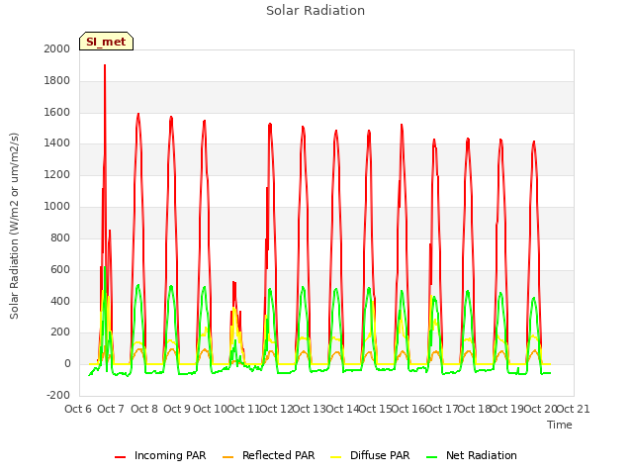
Task: Click the 1900 Incoming PAR spike peak
Action: [x=105, y=65]
